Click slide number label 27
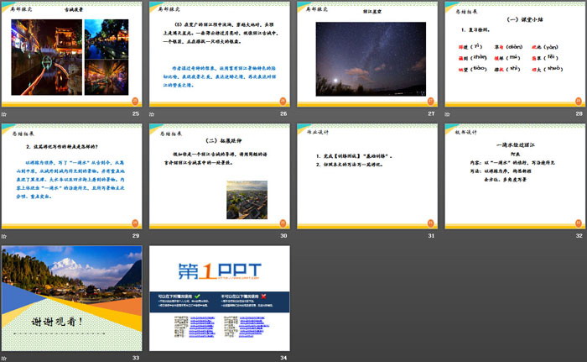587x362 pixels. (431, 113)
